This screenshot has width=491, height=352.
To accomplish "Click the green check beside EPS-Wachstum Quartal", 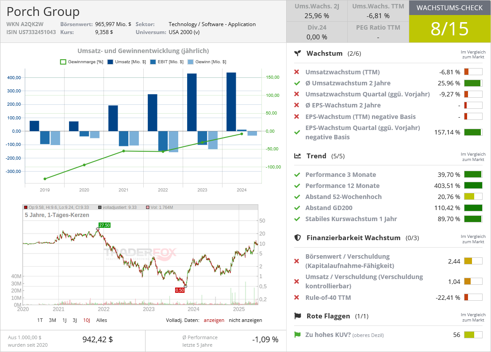I will [297, 133].
